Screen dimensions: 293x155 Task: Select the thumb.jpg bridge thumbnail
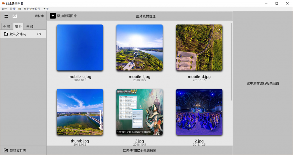[x=80, y=112]
